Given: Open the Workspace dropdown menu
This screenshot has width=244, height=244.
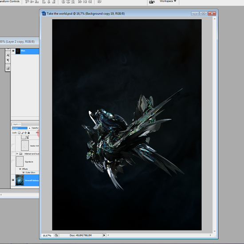Looking at the screenshot, I should coord(168,1).
